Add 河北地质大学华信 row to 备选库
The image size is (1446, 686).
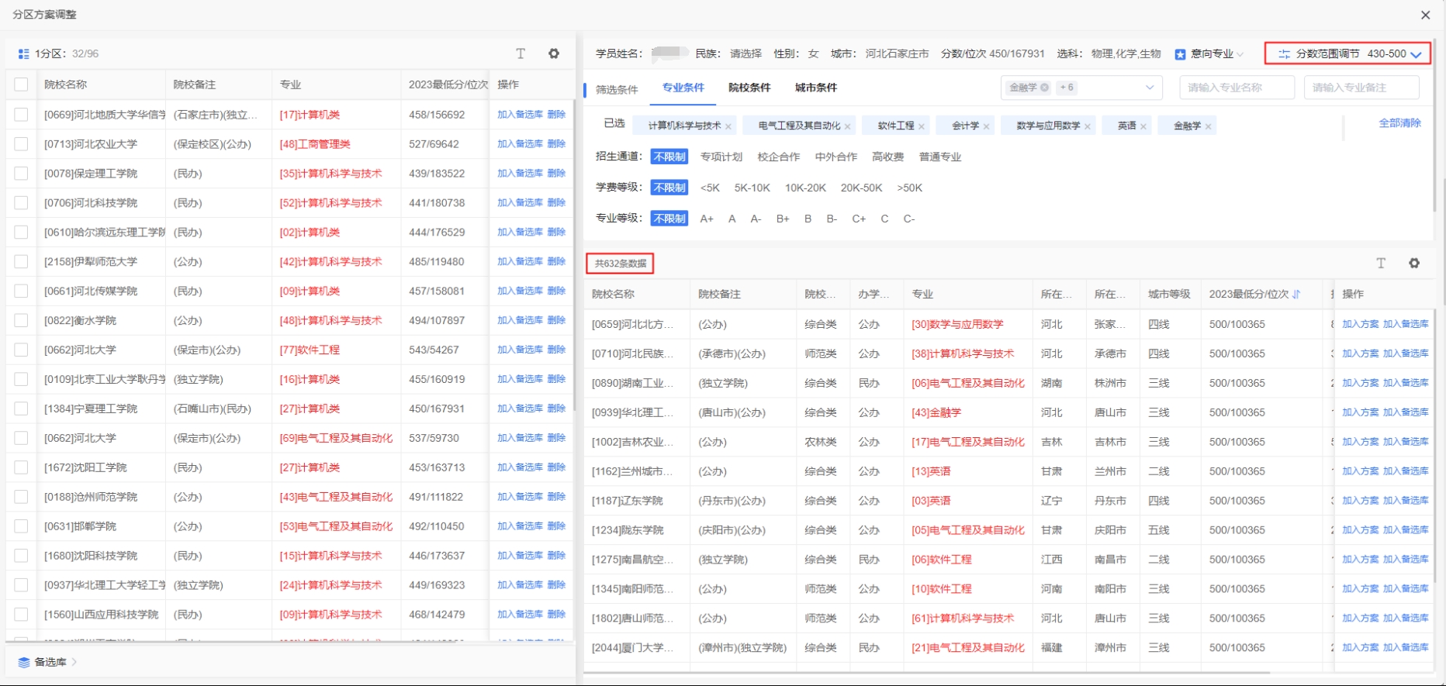[520, 114]
